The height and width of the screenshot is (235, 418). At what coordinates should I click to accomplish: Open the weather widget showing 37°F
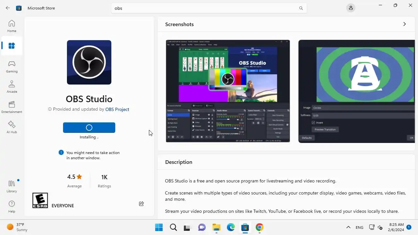pos(18,227)
